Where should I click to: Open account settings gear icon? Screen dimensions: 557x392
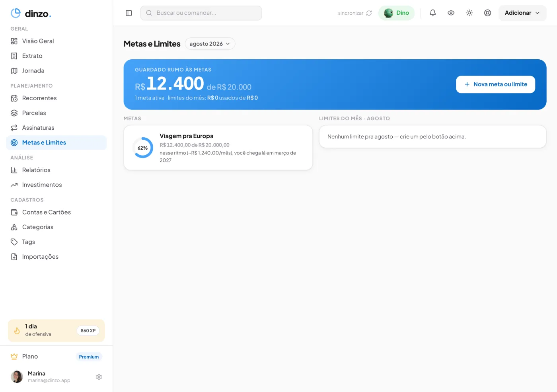99,377
